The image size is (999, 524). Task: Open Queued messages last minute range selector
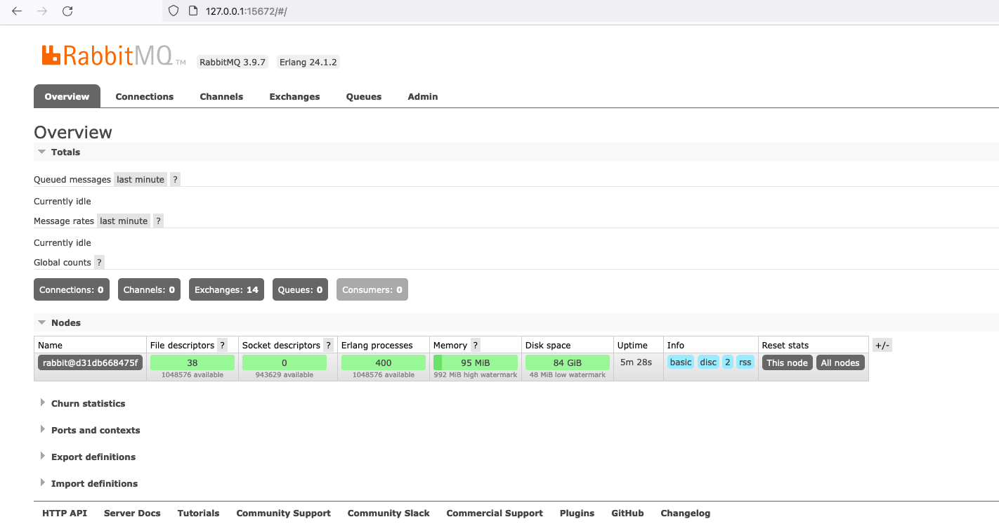[141, 179]
